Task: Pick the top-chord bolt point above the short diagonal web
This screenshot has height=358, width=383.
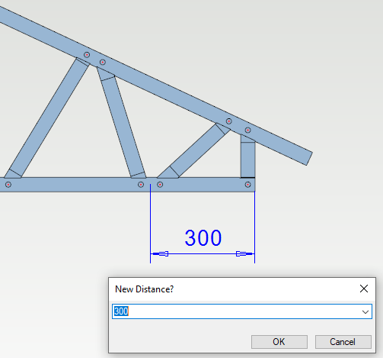Action: point(229,121)
